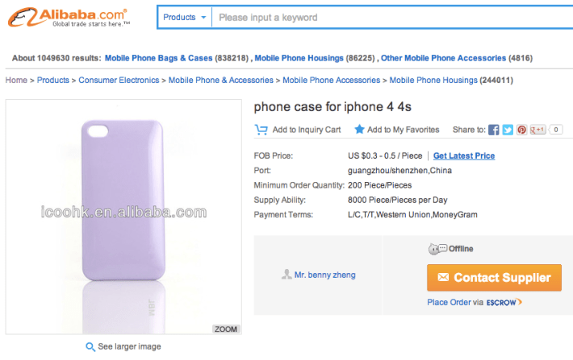
Task: Share product on Twitter
Action: click(508, 130)
